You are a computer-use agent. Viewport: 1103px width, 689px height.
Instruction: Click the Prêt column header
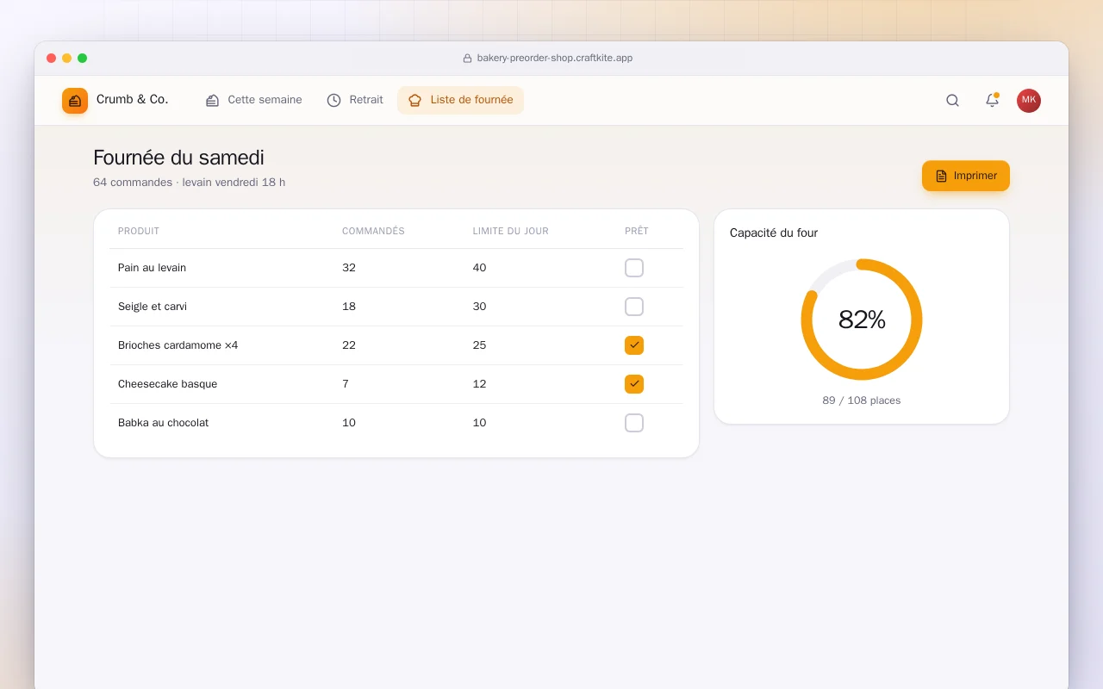click(637, 231)
